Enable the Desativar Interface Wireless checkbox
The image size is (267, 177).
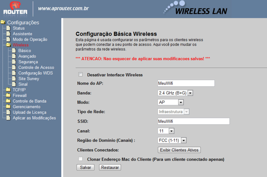pos(80,74)
